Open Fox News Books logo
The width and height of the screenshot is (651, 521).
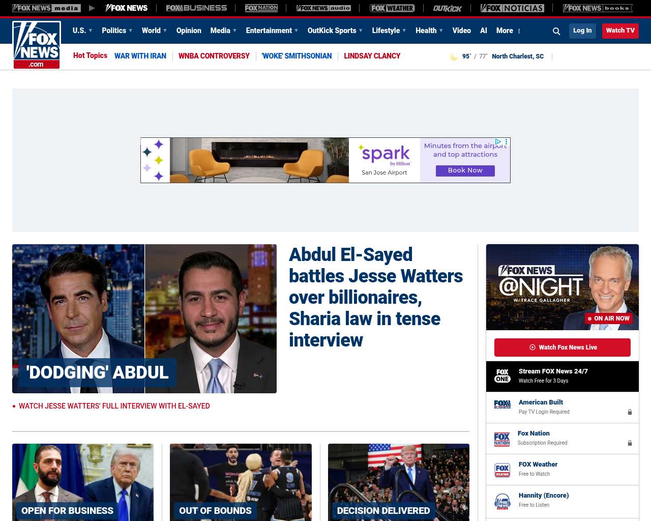[598, 8]
